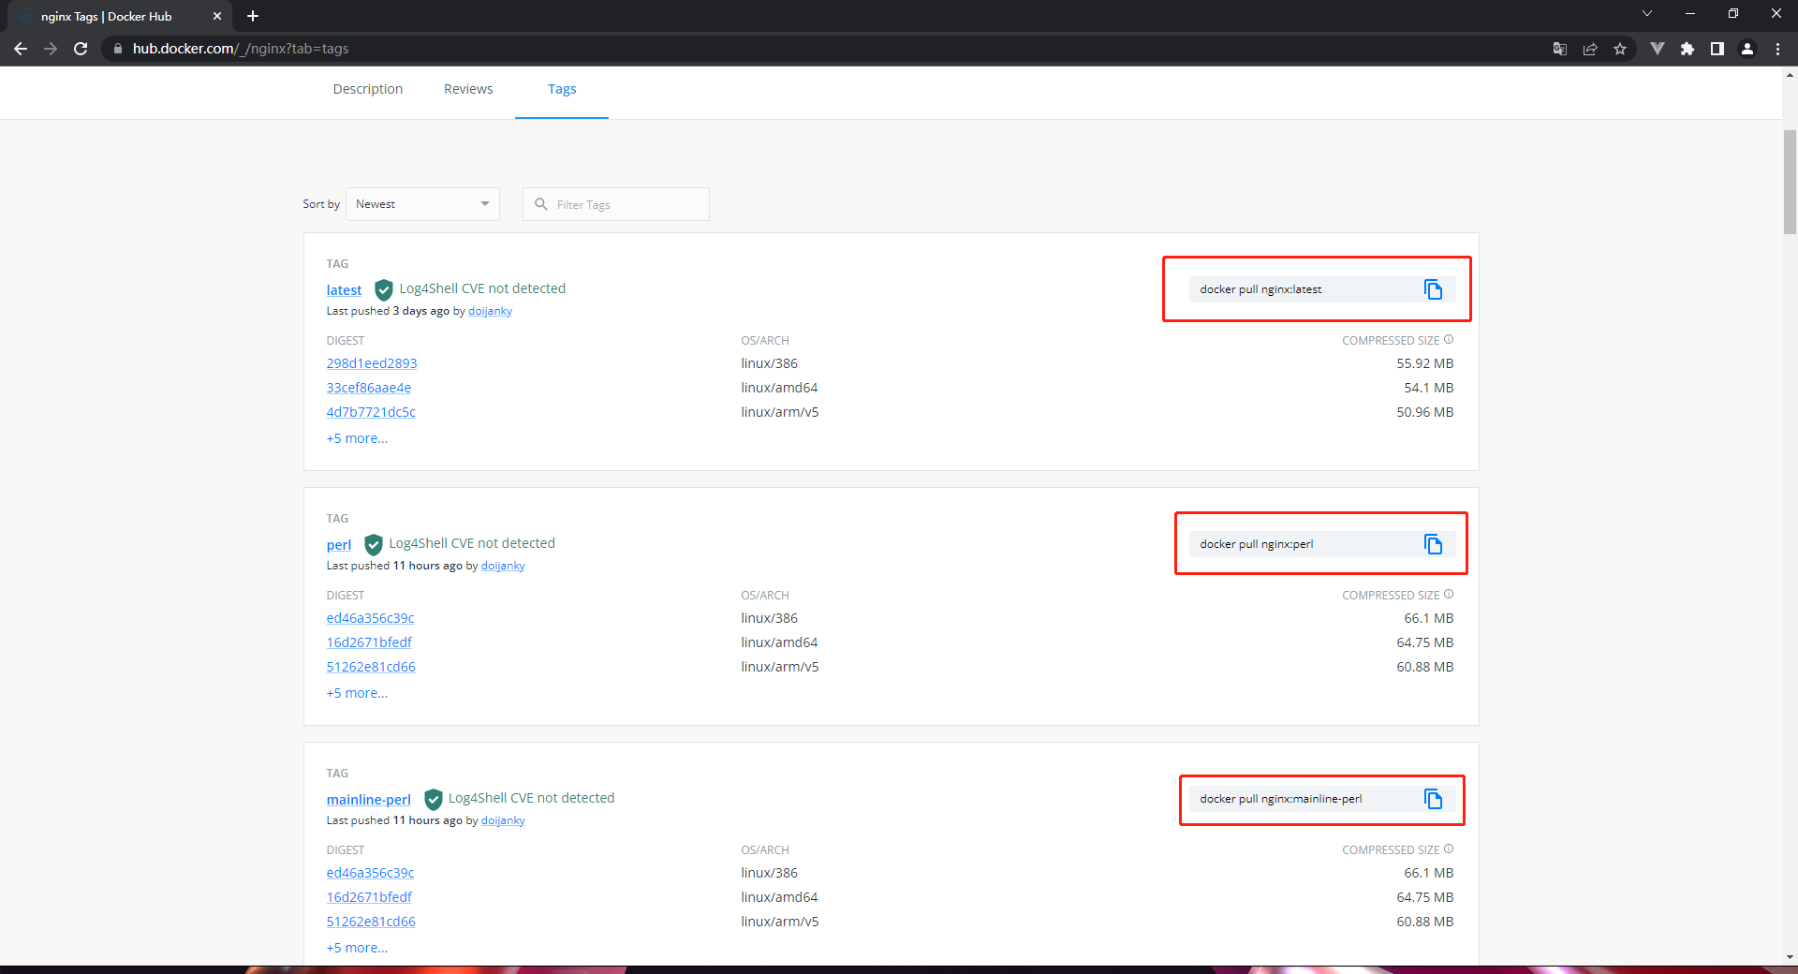Image resolution: width=1798 pixels, height=974 pixels.
Task: Click the browser address bar URL
Action: (241, 49)
